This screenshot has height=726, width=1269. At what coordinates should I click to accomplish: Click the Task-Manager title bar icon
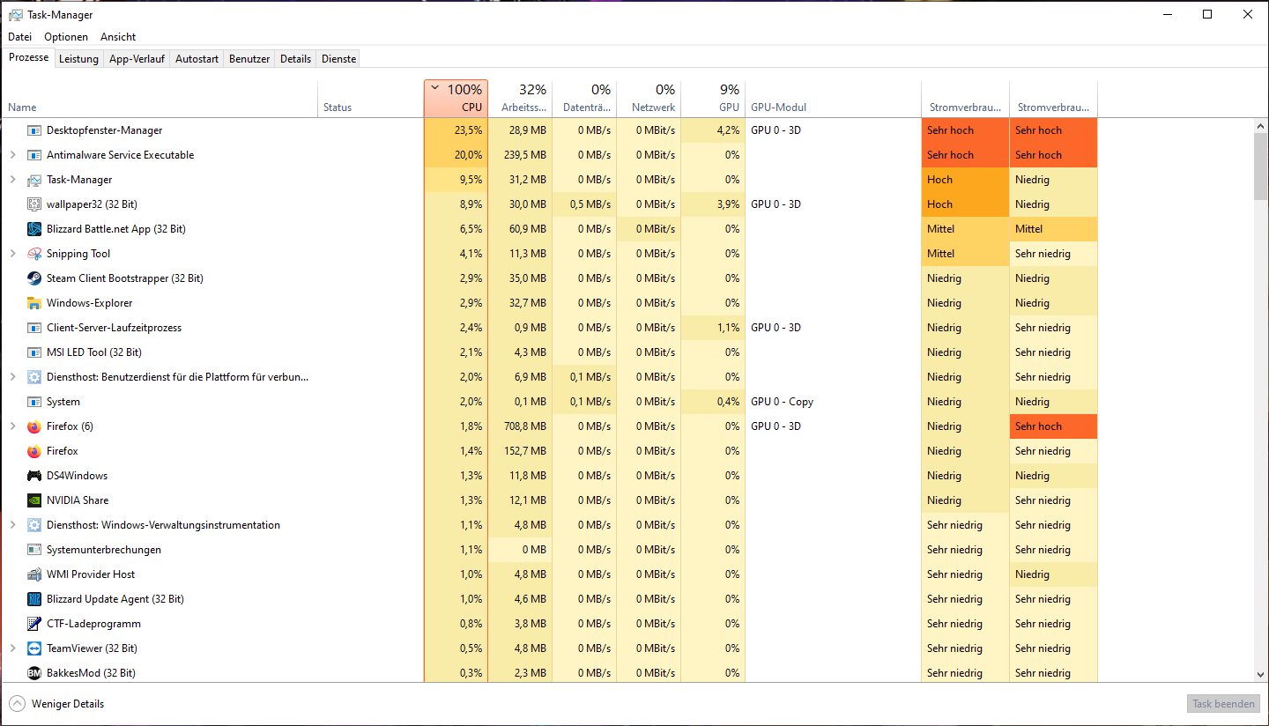pos(15,15)
